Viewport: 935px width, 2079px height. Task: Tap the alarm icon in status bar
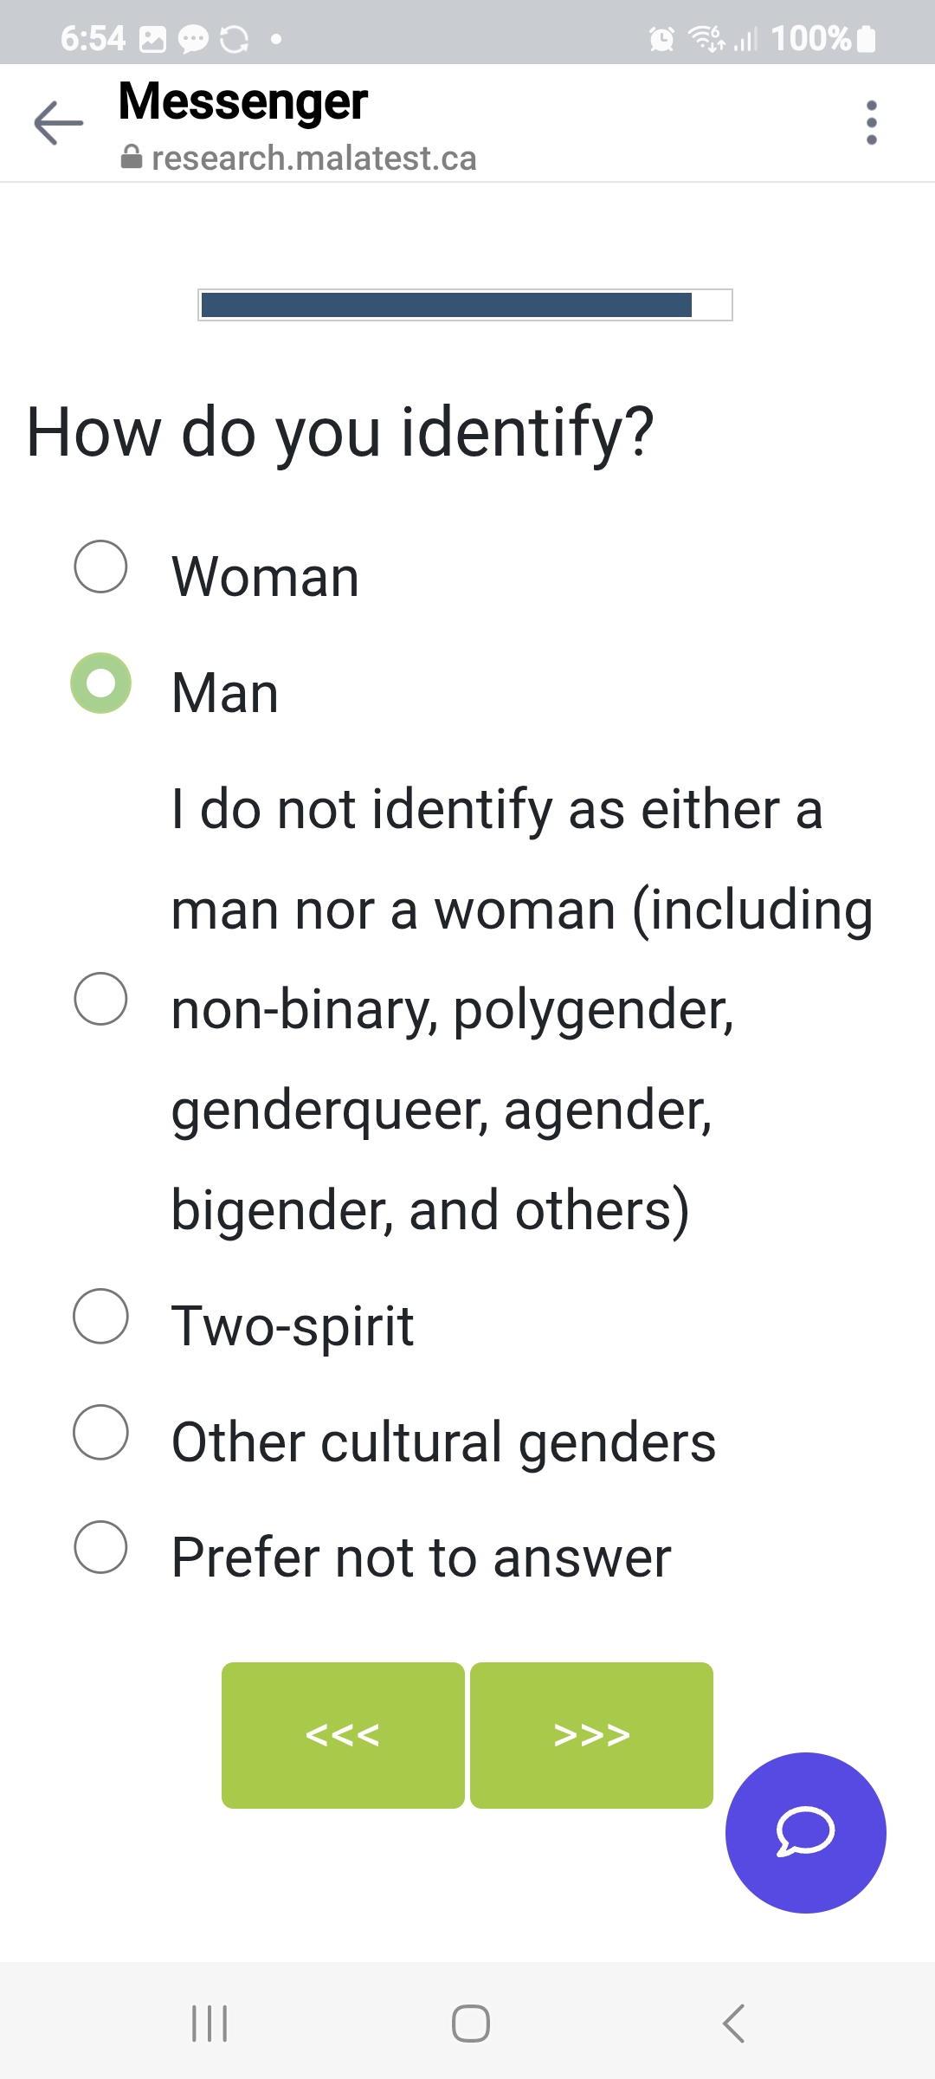click(x=661, y=39)
